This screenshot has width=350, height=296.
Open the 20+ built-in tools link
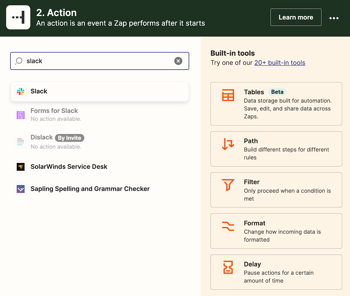click(x=279, y=63)
